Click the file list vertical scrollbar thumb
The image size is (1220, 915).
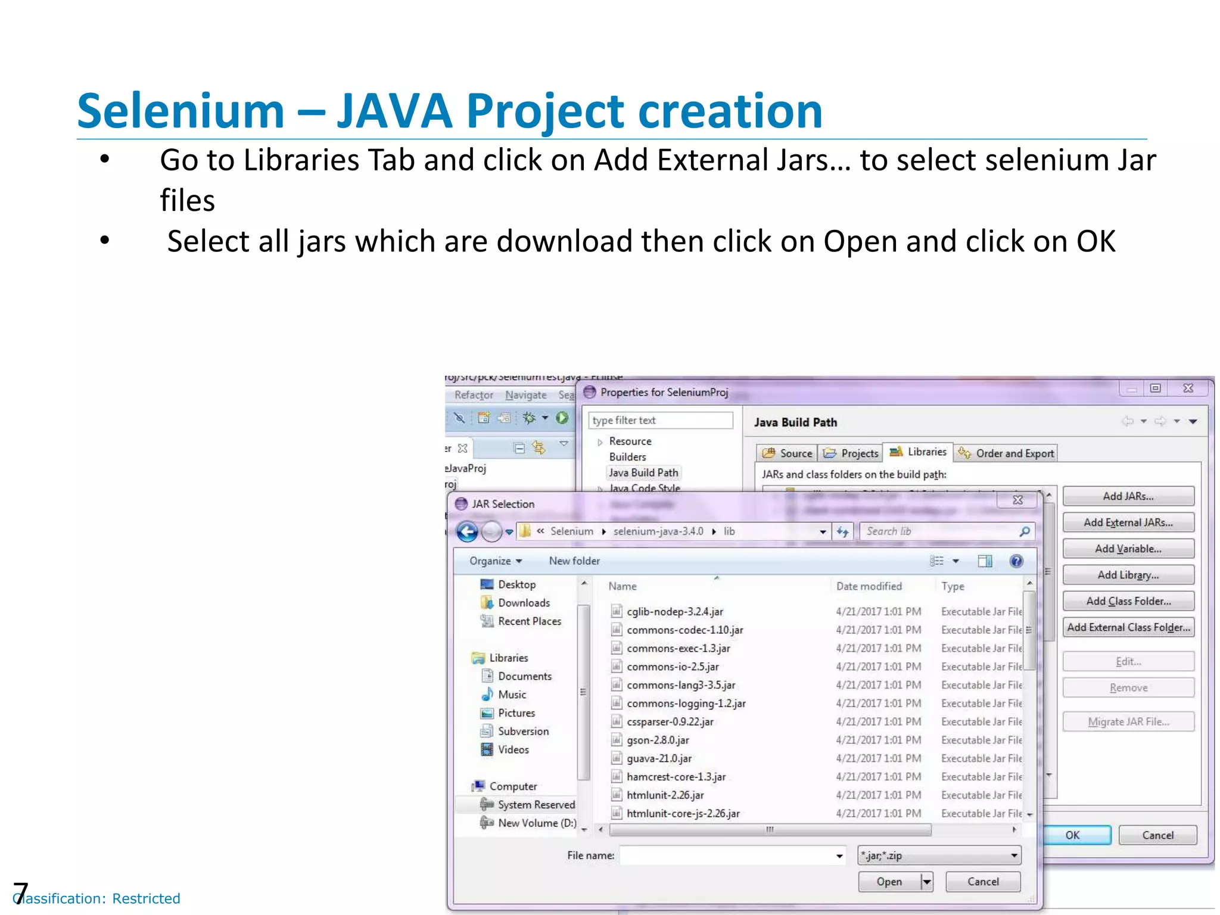(x=1029, y=631)
